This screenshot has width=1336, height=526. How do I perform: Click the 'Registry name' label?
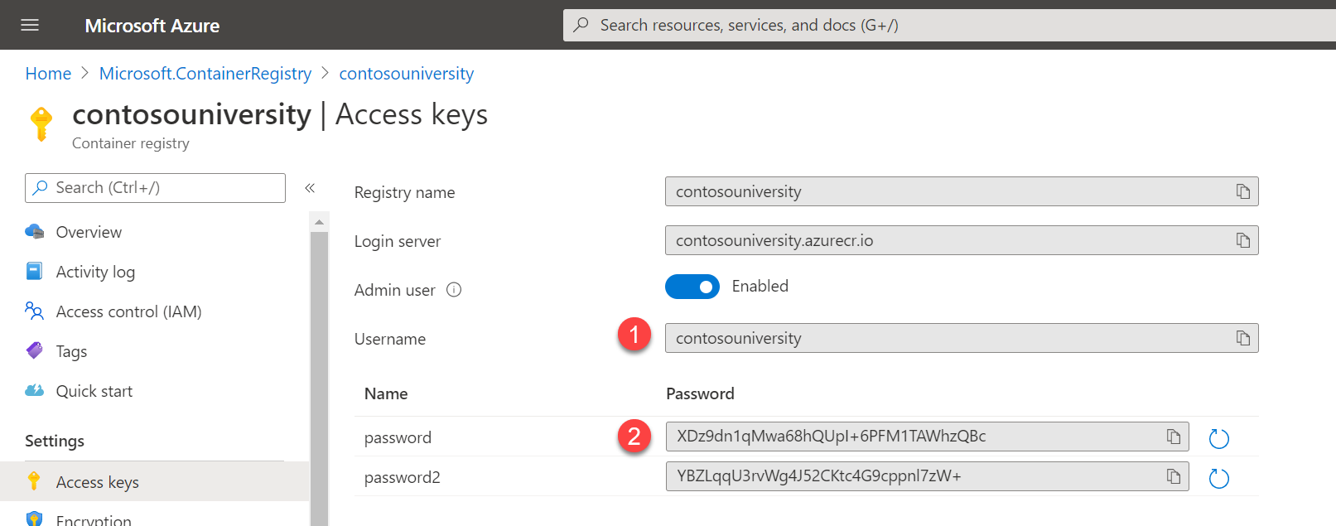404,193
